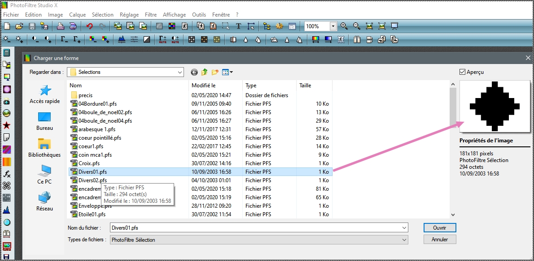Expand the Types de fichiers dropdown
Screen dimensions: 534x261
click(x=404, y=240)
